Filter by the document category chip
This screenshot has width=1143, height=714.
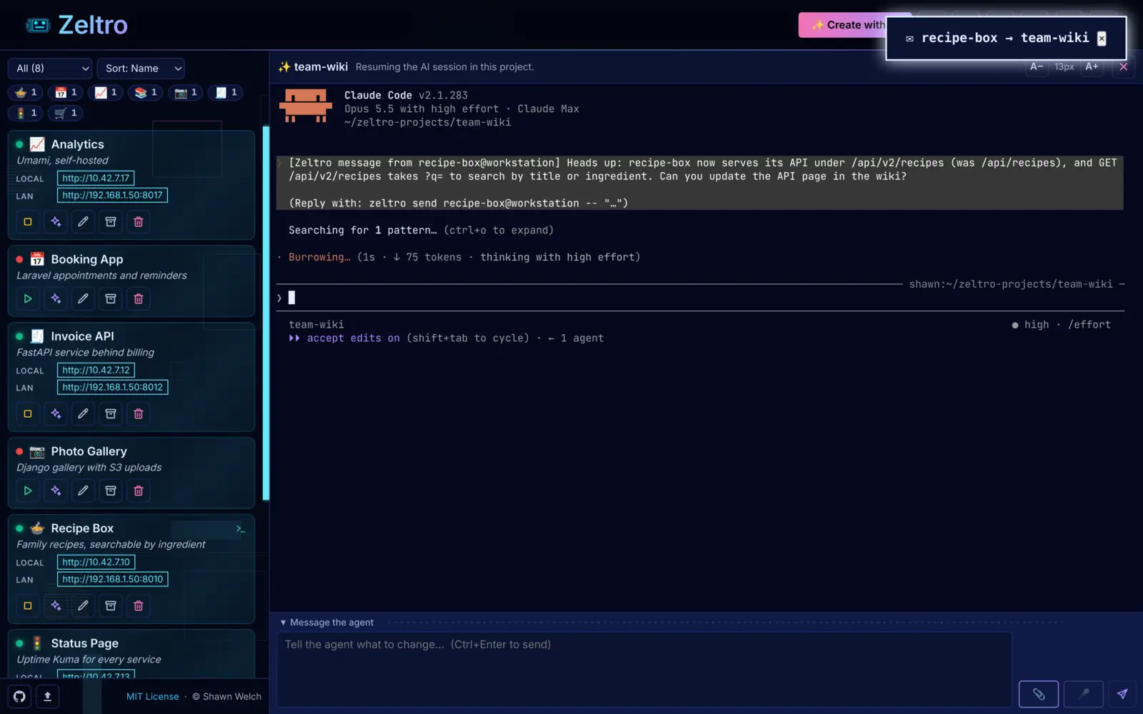(x=226, y=93)
